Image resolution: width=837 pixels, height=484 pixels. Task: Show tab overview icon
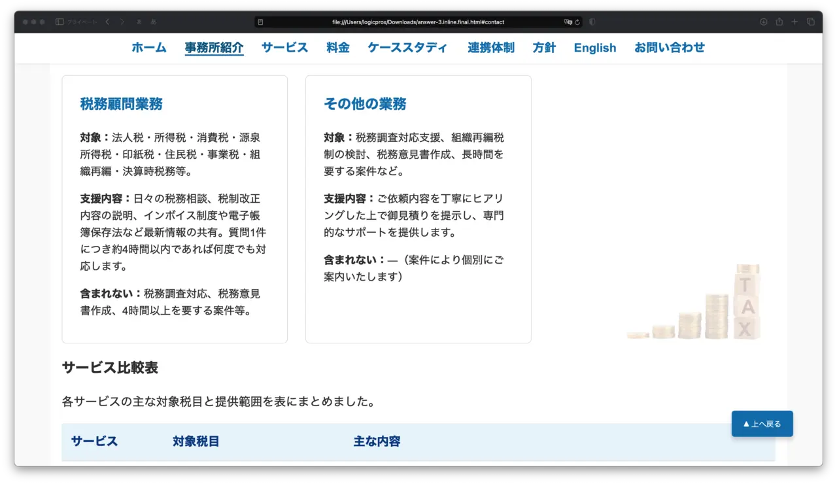811,22
